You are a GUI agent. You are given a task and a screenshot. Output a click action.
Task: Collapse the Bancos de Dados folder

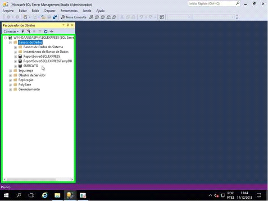pos(10,43)
